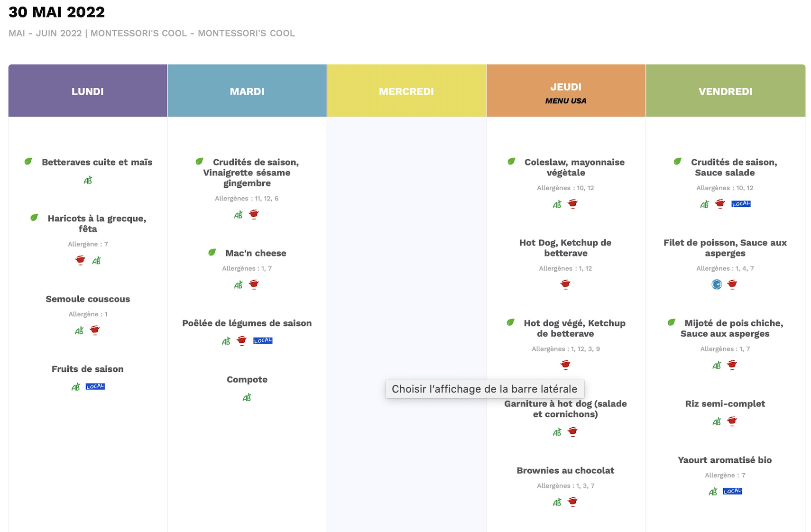This screenshot has width=811, height=532.
Task: Click the green leaf icon beside Mac'n cheese
Action: 212,252
